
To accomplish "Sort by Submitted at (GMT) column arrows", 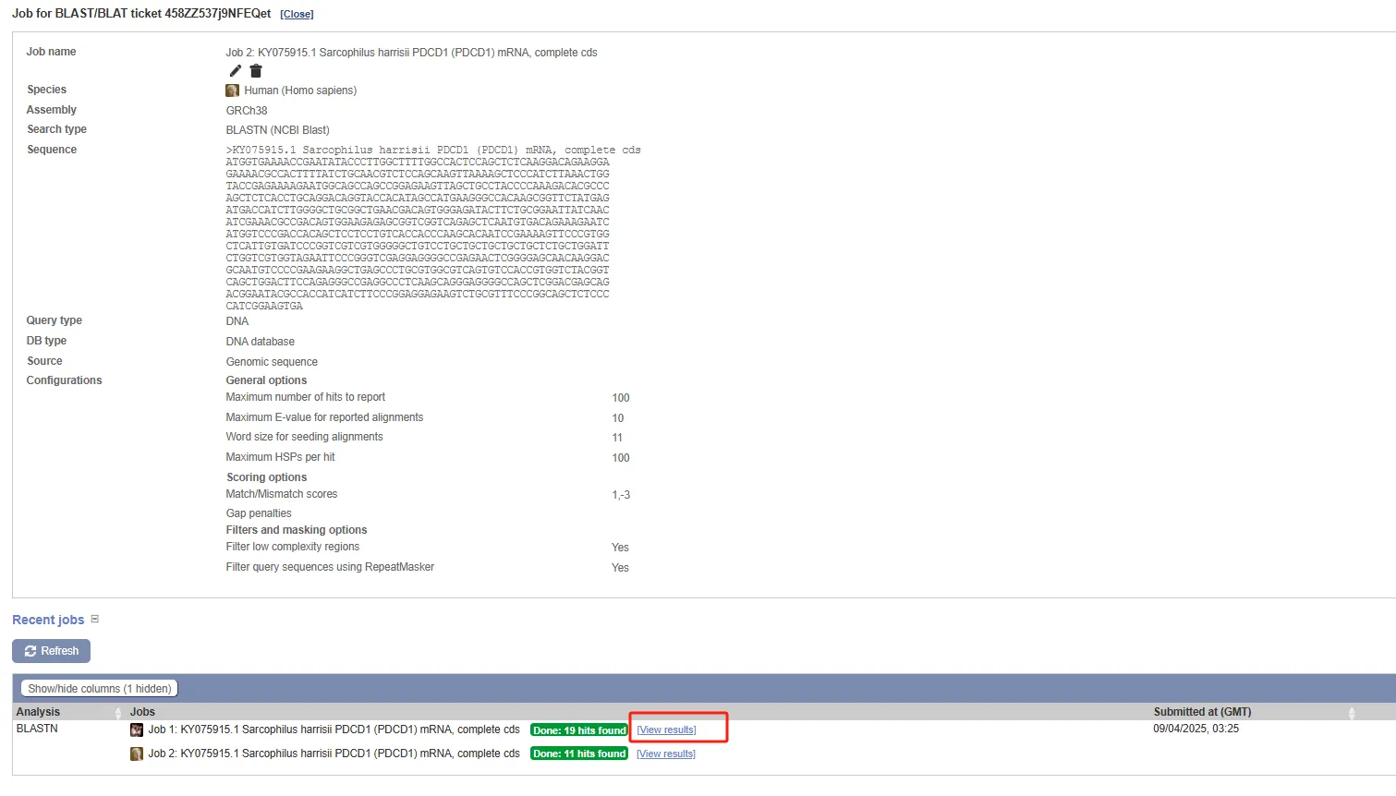I will [1351, 713].
